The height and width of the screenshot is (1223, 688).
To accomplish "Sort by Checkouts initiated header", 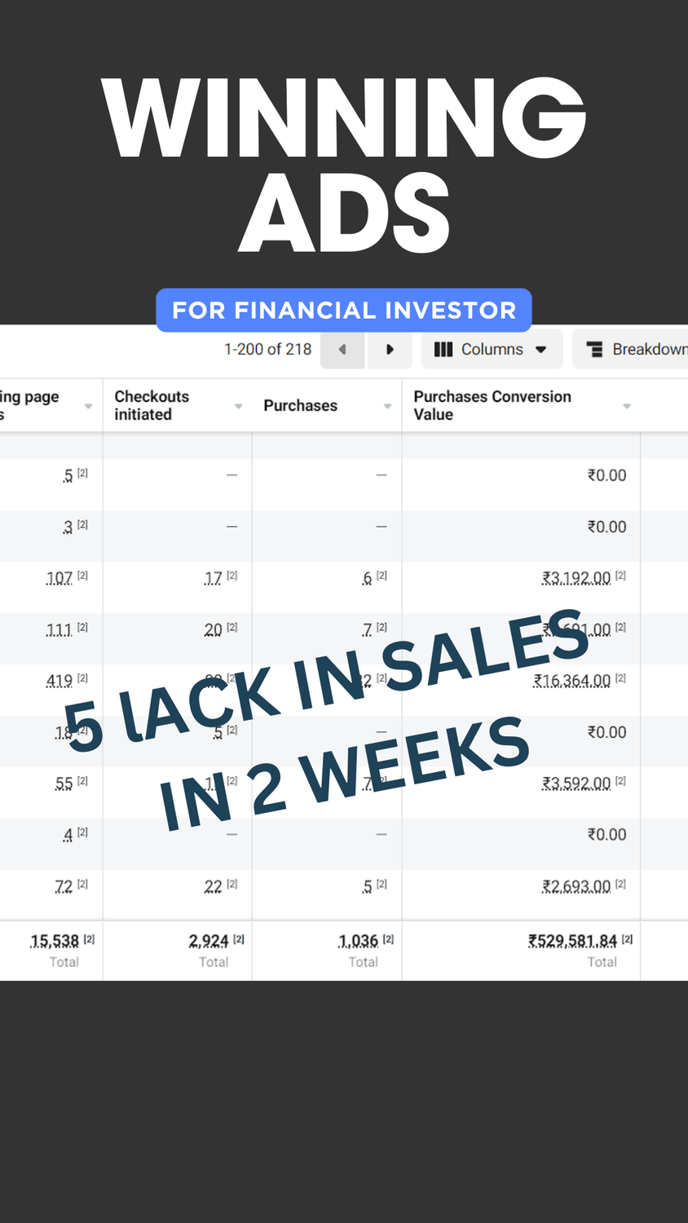I will pyautogui.click(x=152, y=405).
